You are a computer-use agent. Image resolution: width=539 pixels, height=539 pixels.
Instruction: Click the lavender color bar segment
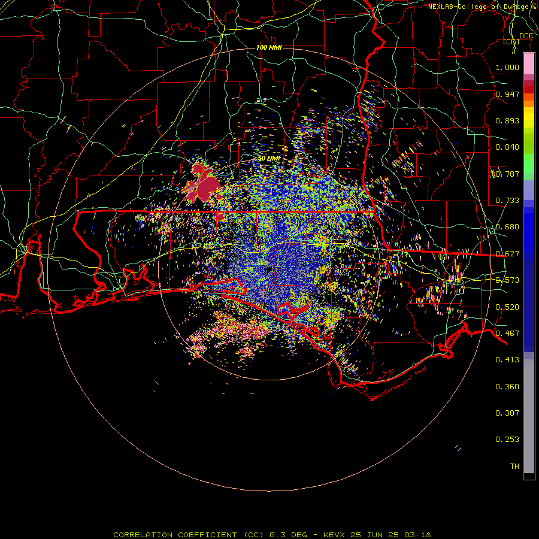click(529, 191)
